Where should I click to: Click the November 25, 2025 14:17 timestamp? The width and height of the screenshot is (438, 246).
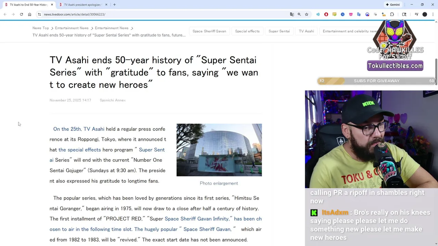(x=70, y=100)
